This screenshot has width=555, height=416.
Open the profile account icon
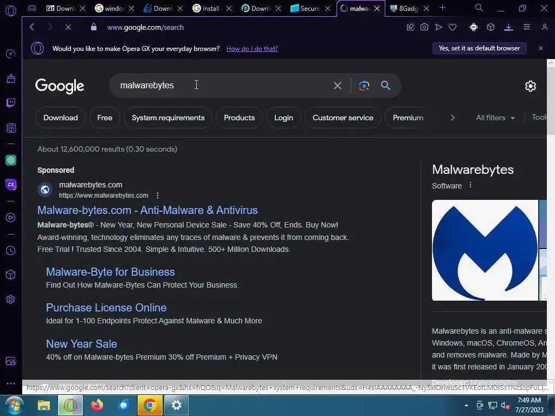[545, 27]
